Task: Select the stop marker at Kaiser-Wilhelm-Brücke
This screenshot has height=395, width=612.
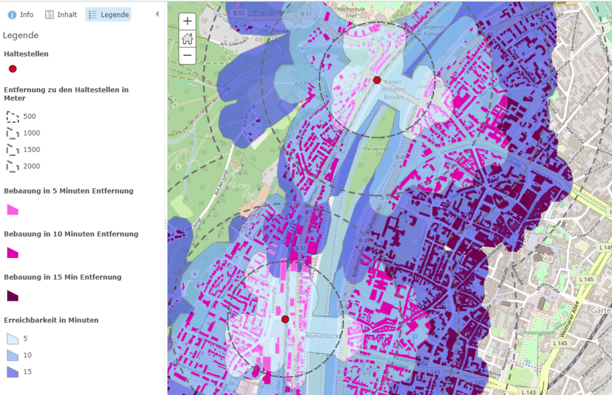Action: pos(377,80)
